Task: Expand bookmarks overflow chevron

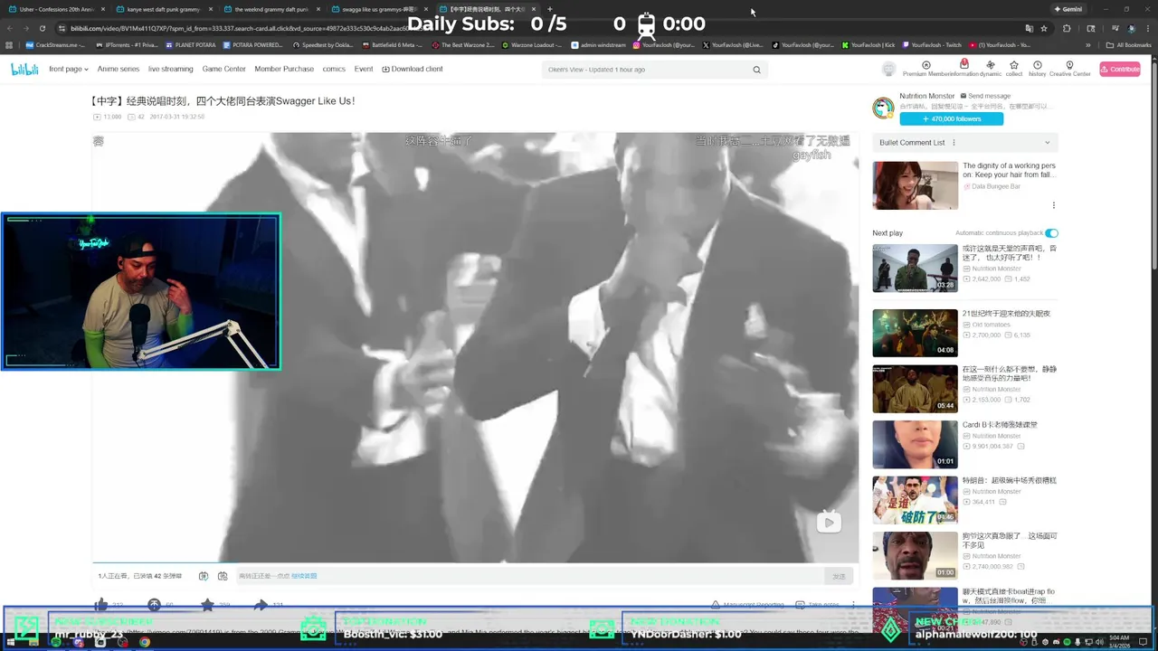Action: tap(1088, 44)
